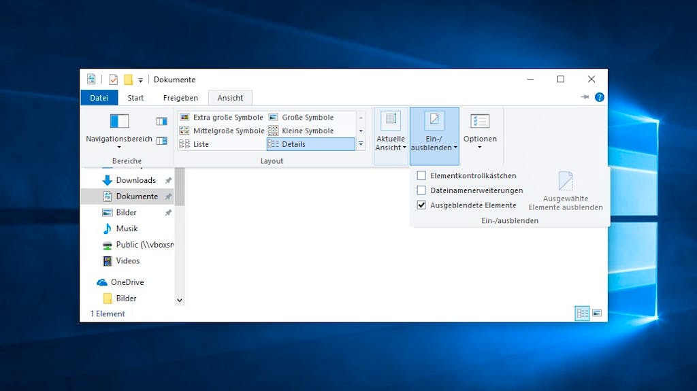The width and height of the screenshot is (697, 391).
Task: Unpin Downloads using its pin icon
Action: [168, 180]
